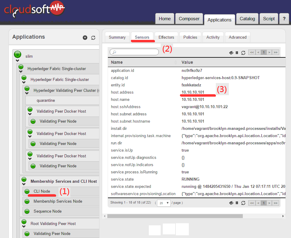Click magnifier icon in sensor filter box

click(114, 52)
